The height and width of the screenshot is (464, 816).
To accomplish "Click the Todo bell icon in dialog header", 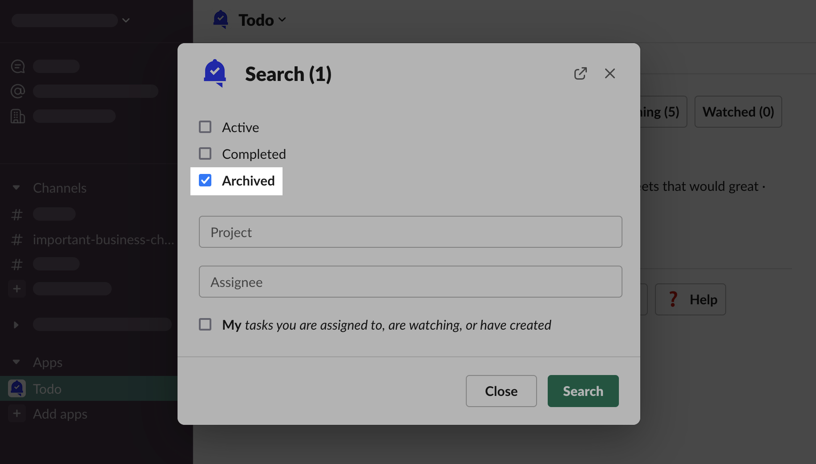I will point(215,73).
